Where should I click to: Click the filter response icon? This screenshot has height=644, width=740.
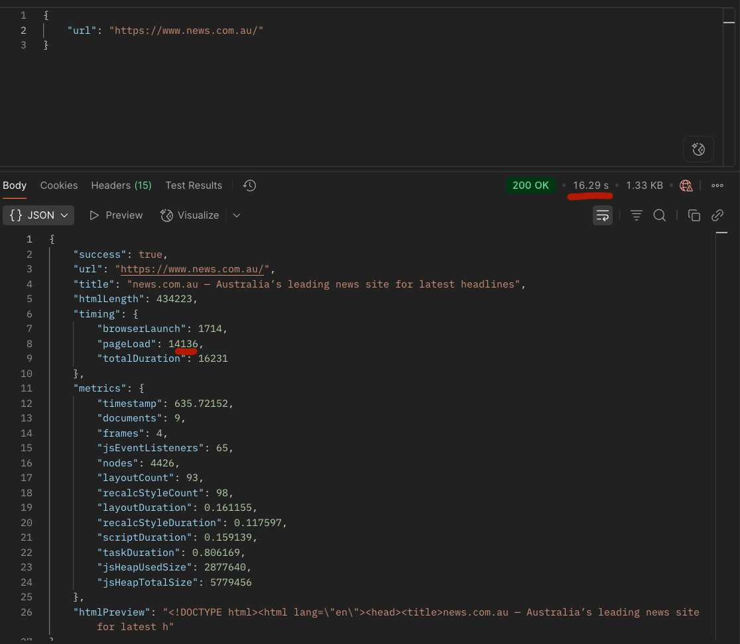click(x=636, y=215)
